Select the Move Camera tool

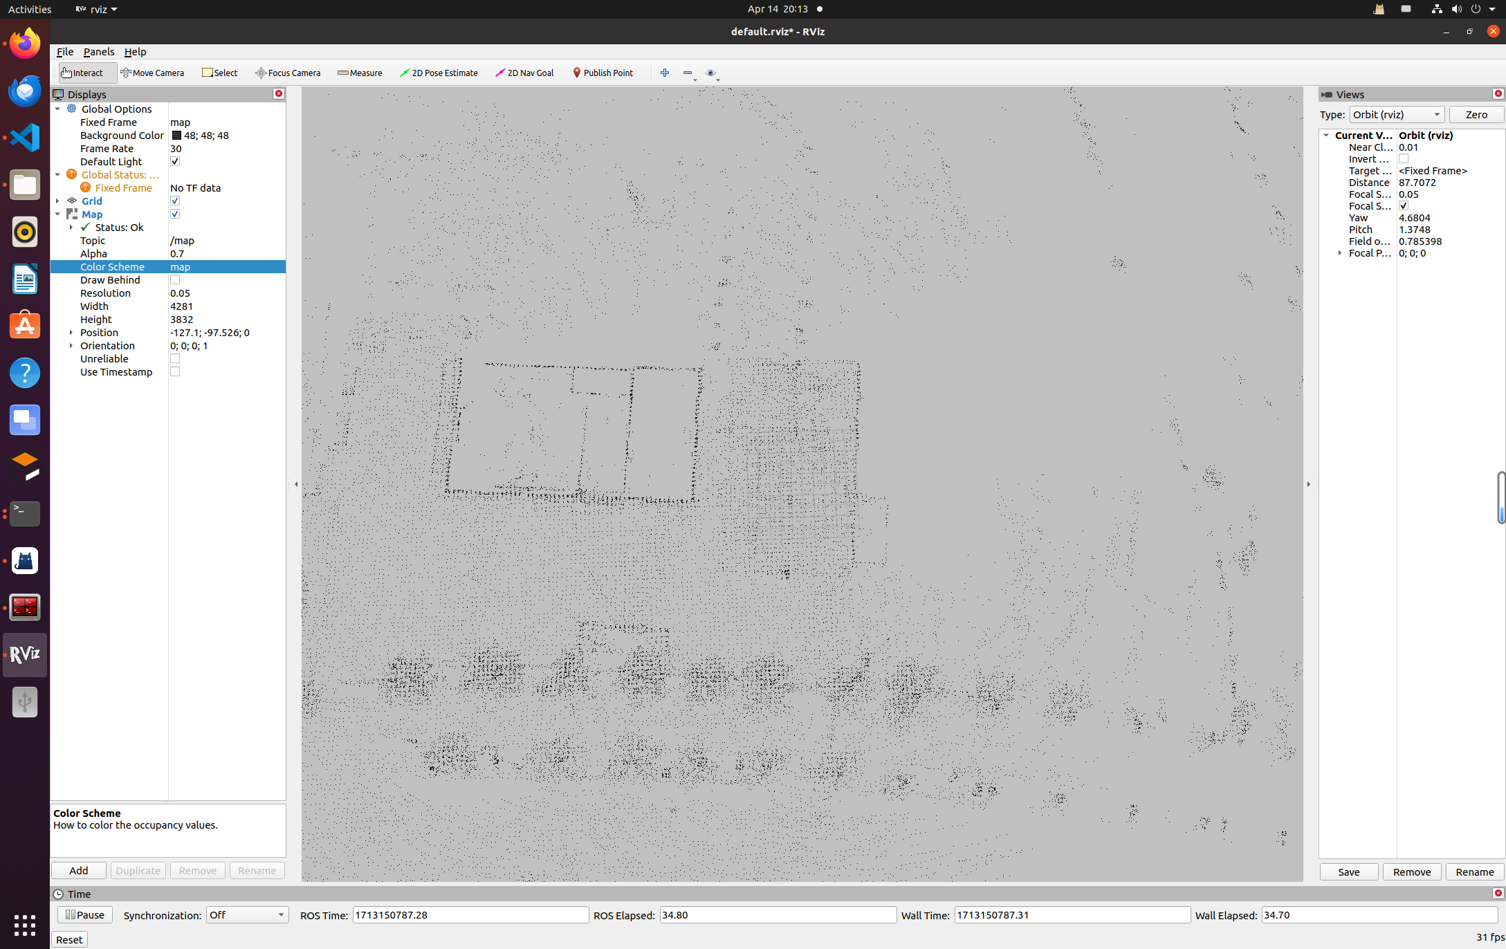152,73
